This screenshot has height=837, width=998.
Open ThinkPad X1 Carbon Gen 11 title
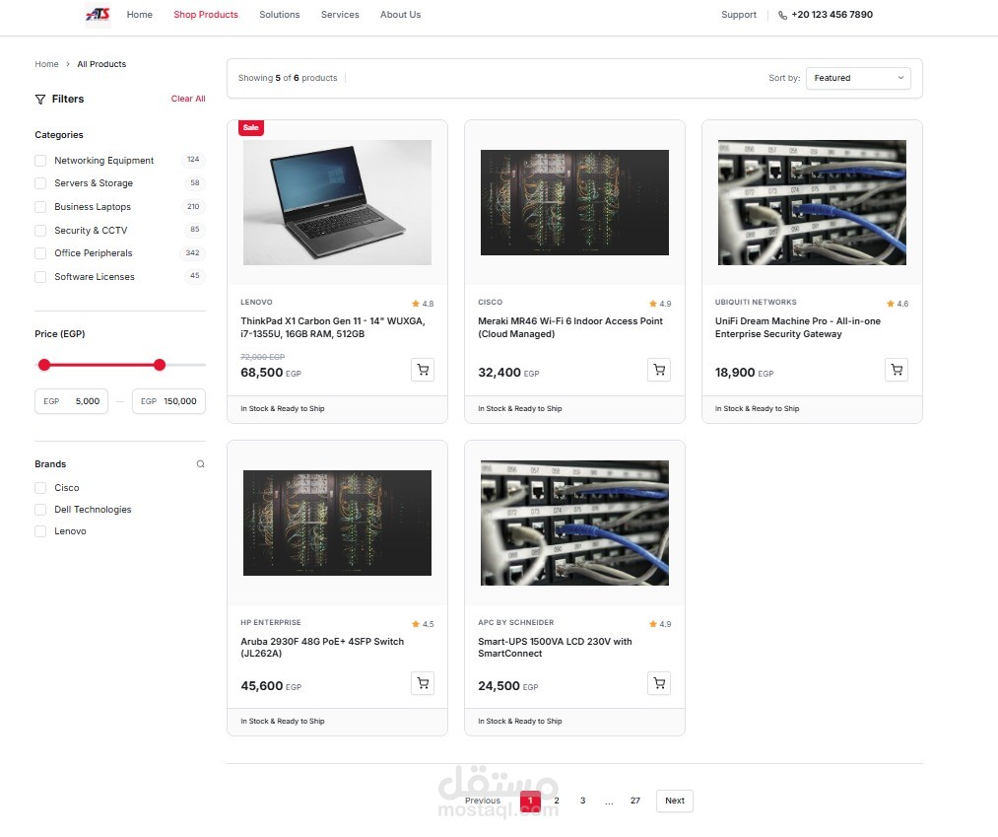click(x=333, y=327)
